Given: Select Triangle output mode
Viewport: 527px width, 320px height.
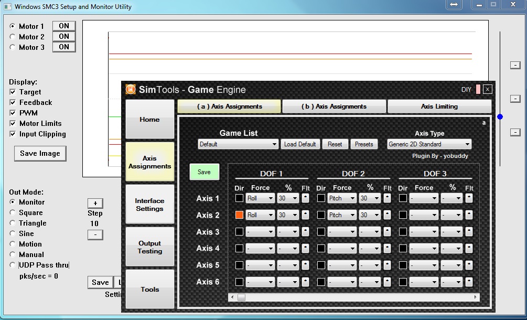Looking at the screenshot, I should 13,223.
